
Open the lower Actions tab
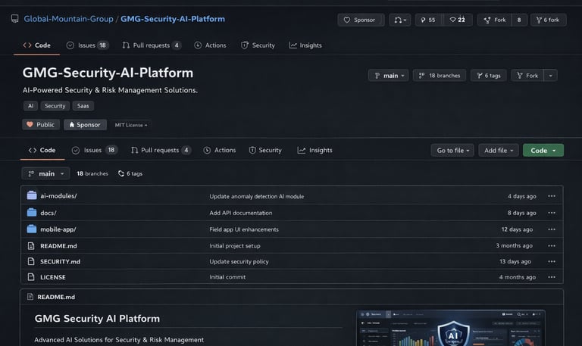click(x=220, y=150)
